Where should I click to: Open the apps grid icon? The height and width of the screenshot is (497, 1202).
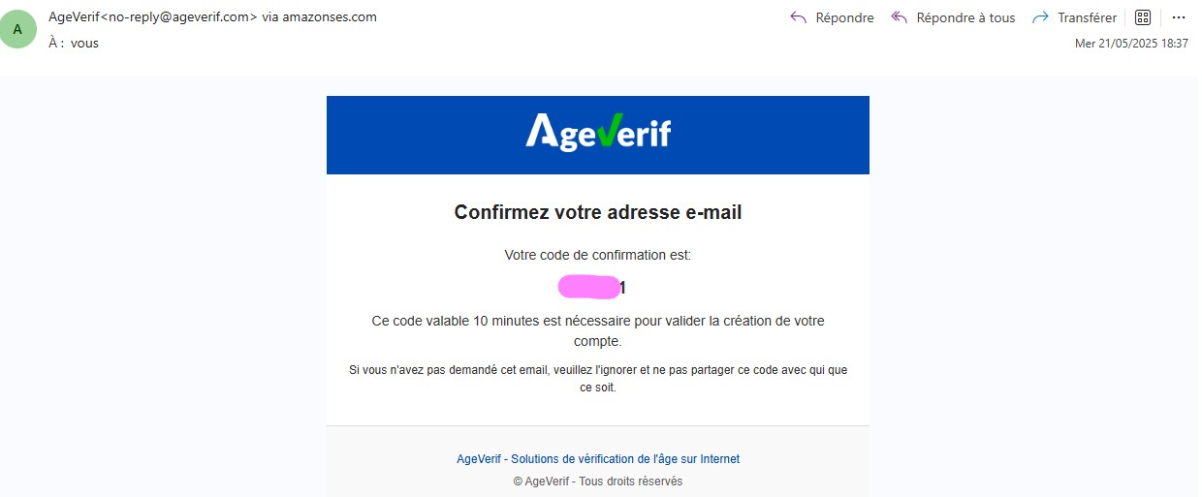pyautogui.click(x=1142, y=17)
